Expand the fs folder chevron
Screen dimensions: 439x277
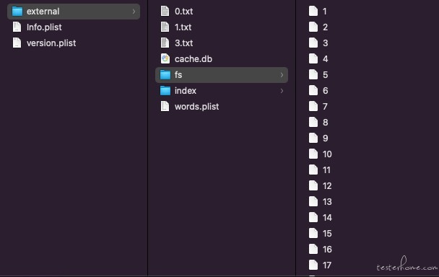click(x=282, y=75)
